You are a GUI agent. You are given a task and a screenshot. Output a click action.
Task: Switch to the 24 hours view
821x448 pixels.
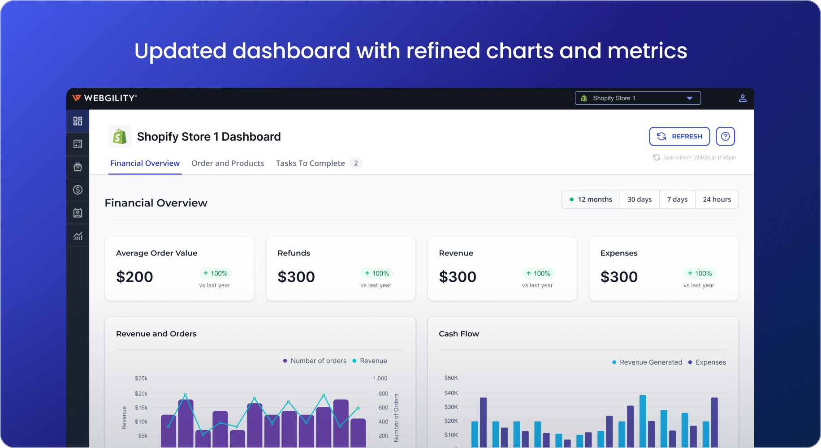point(717,199)
